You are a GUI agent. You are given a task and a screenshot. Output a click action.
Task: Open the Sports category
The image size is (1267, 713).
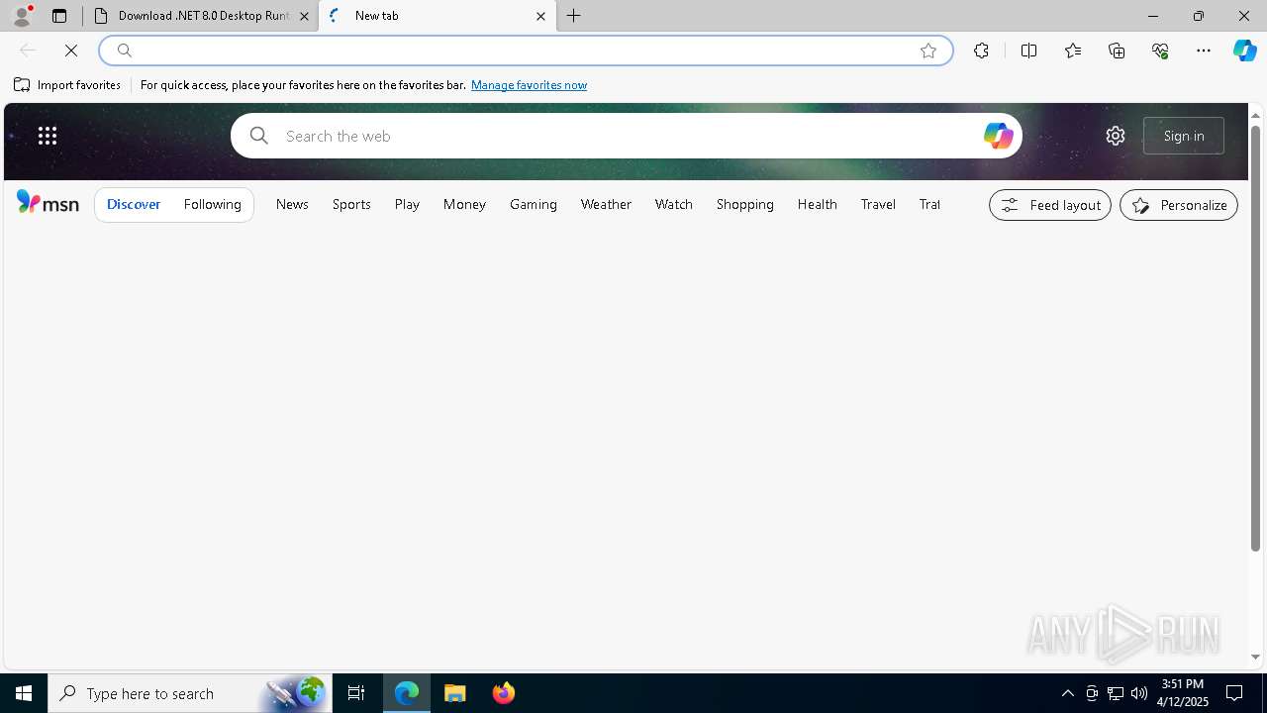[351, 204]
